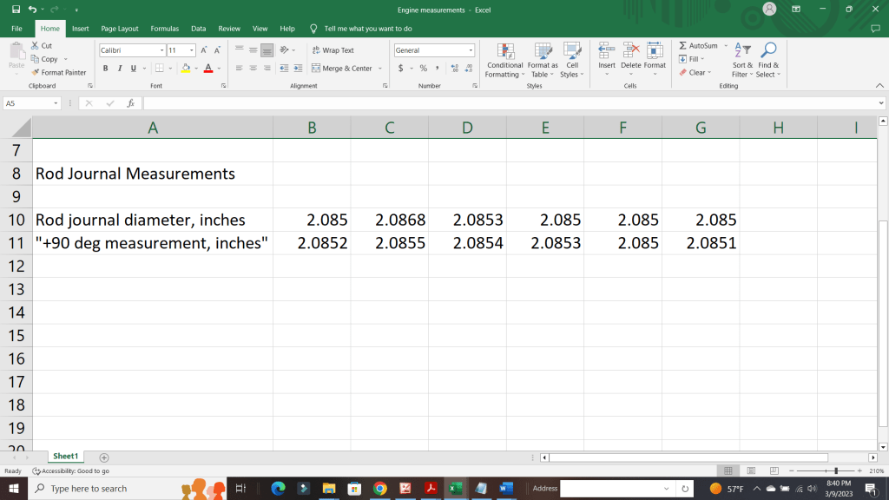Open the font name Calibri dropdown
The width and height of the screenshot is (889, 500).
[161, 50]
